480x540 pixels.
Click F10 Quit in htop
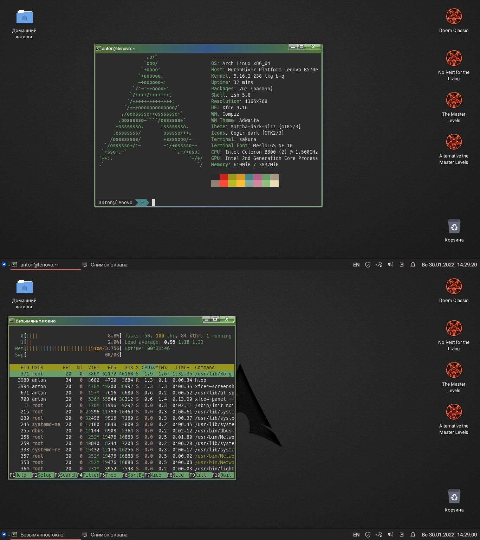tap(223, 475)
